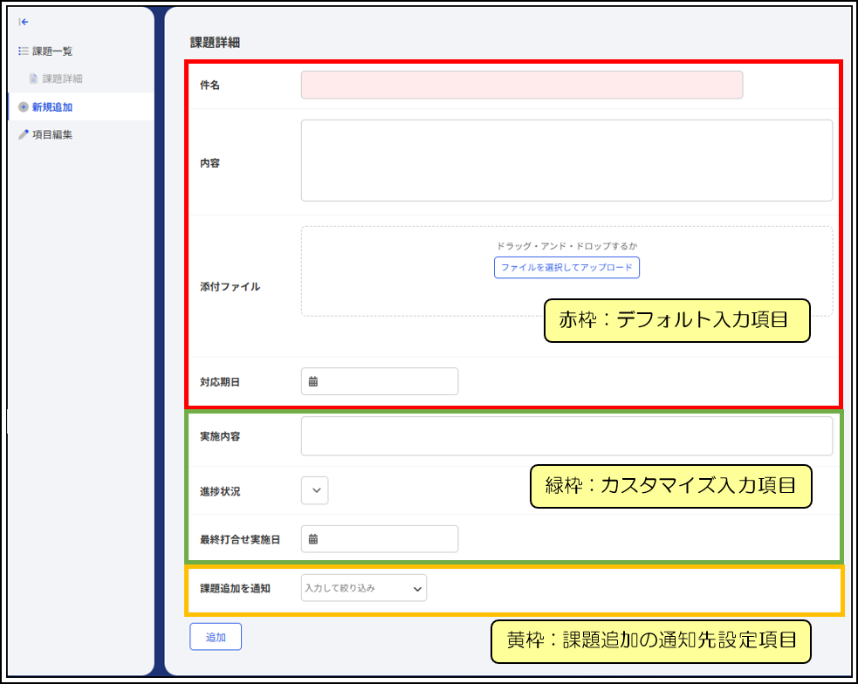Focus the 件名 input field
This screenshot has width=858, height=684.
tap(521, 85)
